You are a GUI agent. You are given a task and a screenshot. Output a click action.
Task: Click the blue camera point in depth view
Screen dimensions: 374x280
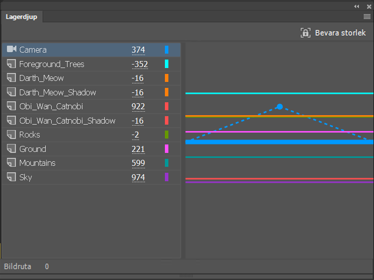[x=280, y=107]
